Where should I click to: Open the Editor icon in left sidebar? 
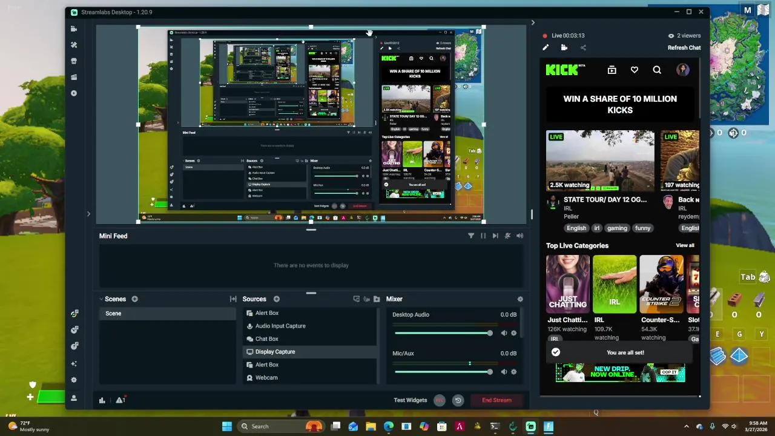point(74,28)
